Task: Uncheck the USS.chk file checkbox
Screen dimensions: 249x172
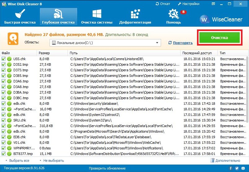Action: coord(3,59)
